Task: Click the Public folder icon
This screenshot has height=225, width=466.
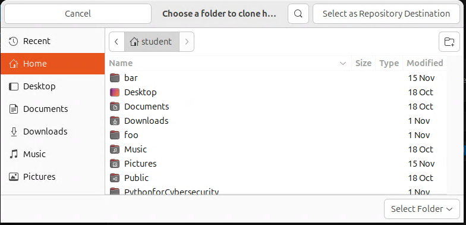Action: (x=114, y=178)
